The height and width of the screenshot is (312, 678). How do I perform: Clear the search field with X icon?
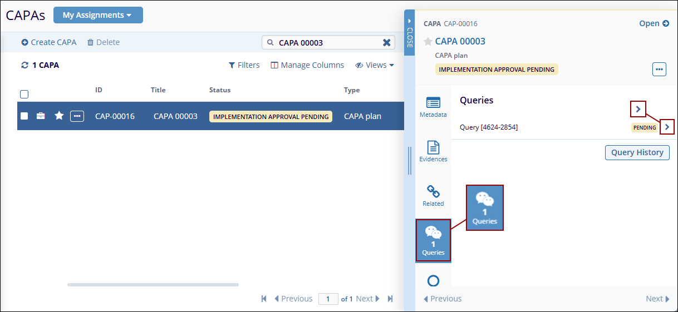(x=386, y=43)
